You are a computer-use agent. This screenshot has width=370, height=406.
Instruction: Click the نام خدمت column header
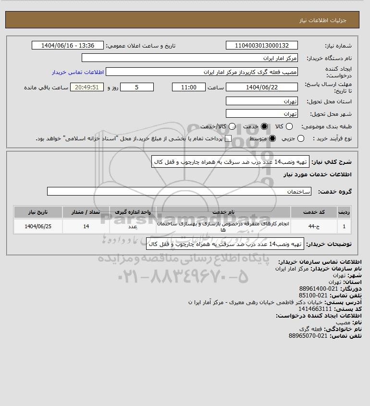pyautogui.click(x=223, y=212)
